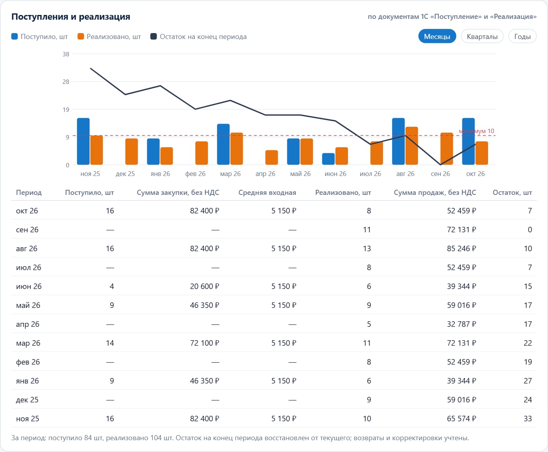Click the Поступило, шт table column header
This screenshot has width=548, height=452.
[89, 193]
